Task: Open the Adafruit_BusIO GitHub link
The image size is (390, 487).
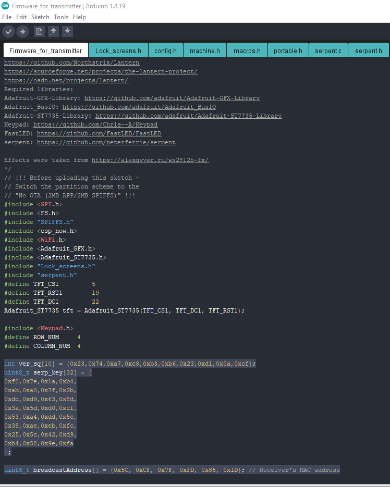Action: point(139,107)
